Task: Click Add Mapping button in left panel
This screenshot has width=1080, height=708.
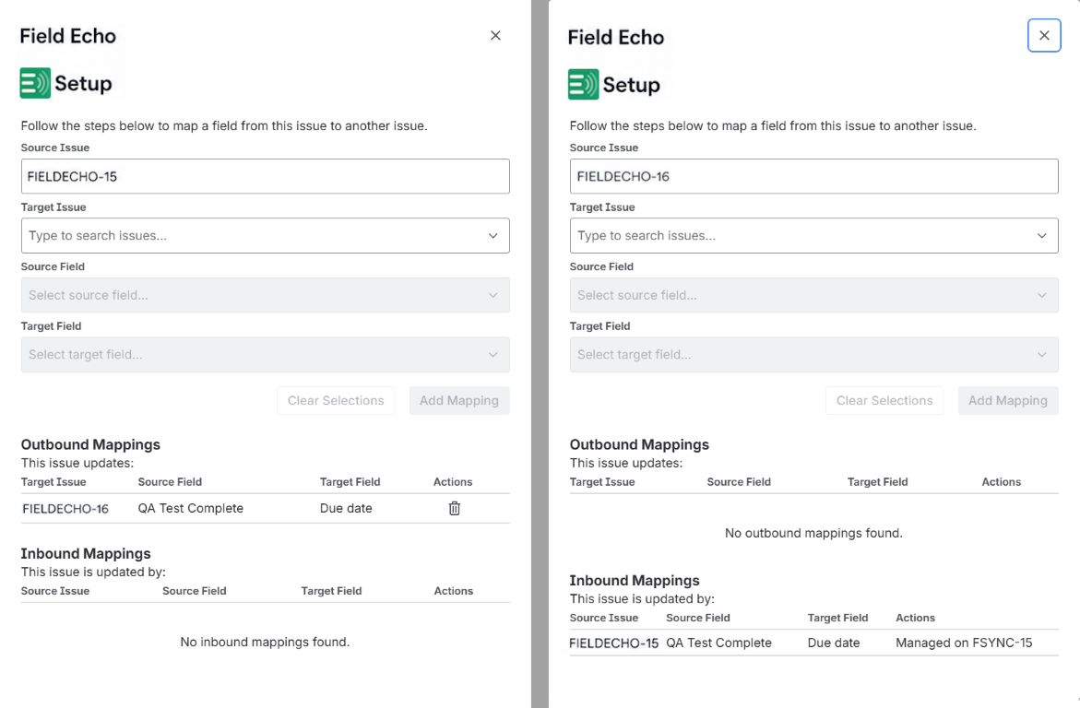Action: 459,400
